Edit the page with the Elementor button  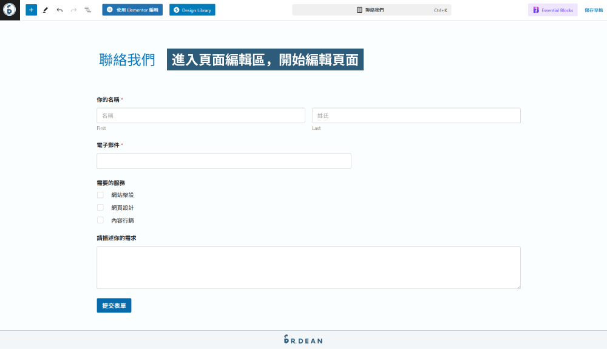coord(132,10)
